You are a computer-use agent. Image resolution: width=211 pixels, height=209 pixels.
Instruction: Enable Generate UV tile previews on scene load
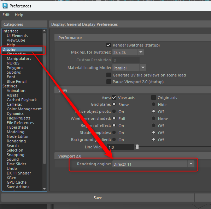(109, 75)
